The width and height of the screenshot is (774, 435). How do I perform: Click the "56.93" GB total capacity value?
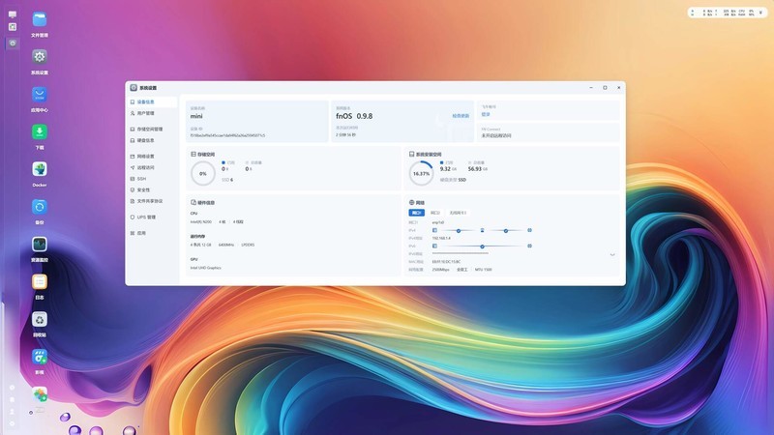tap(474, 169)
